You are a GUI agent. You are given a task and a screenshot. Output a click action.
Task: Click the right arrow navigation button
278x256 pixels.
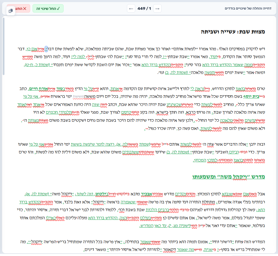click(x=157, y=8)
